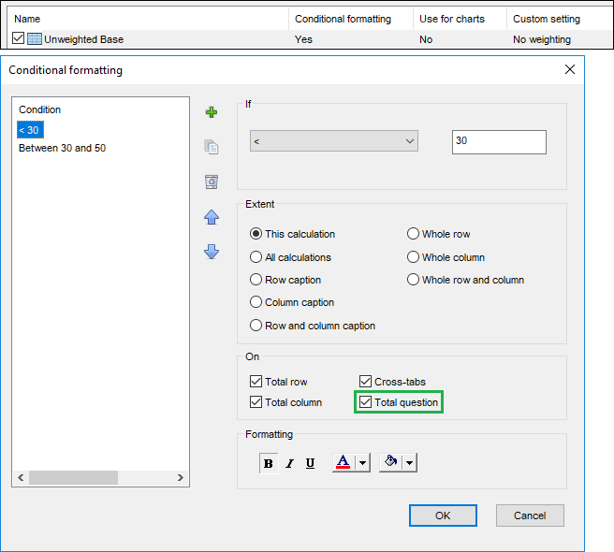Select All calculations extent
This screenshot has height=552, width=614.
(x=290, y=257)
